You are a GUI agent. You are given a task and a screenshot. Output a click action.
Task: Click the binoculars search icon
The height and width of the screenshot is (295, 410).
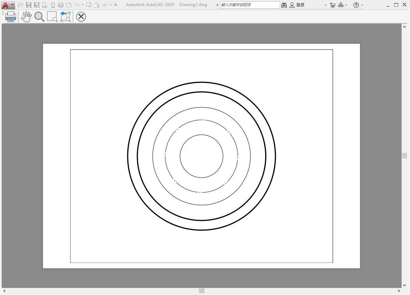tap(284, 5)
